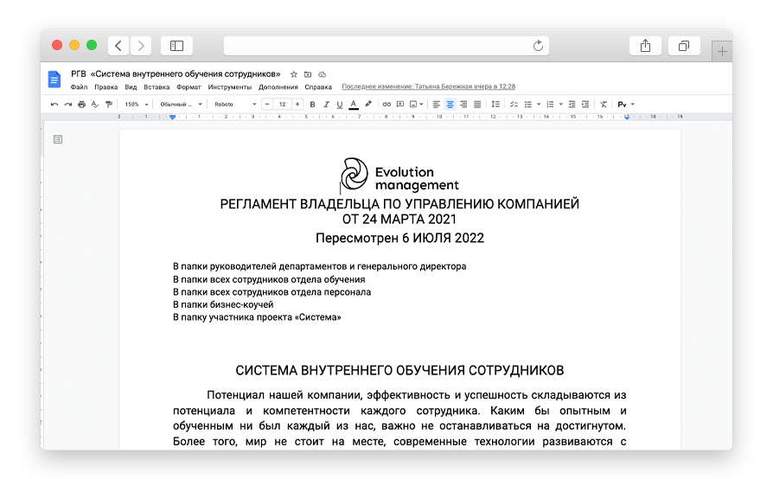Decrease font size with minus button
Viewport: 773px width, 479px height.
[x=267, y=105]
